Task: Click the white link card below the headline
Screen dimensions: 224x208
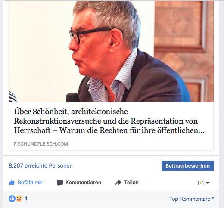Action: (111, 126)
